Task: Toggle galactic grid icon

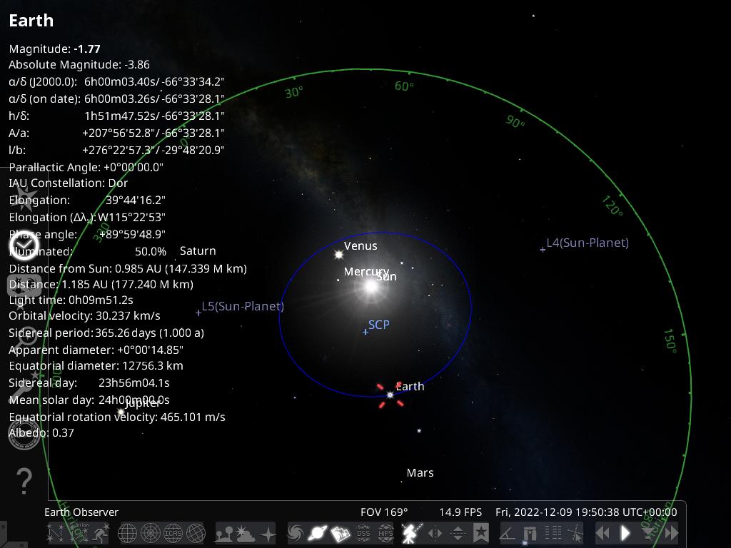Action: point(196,532)
